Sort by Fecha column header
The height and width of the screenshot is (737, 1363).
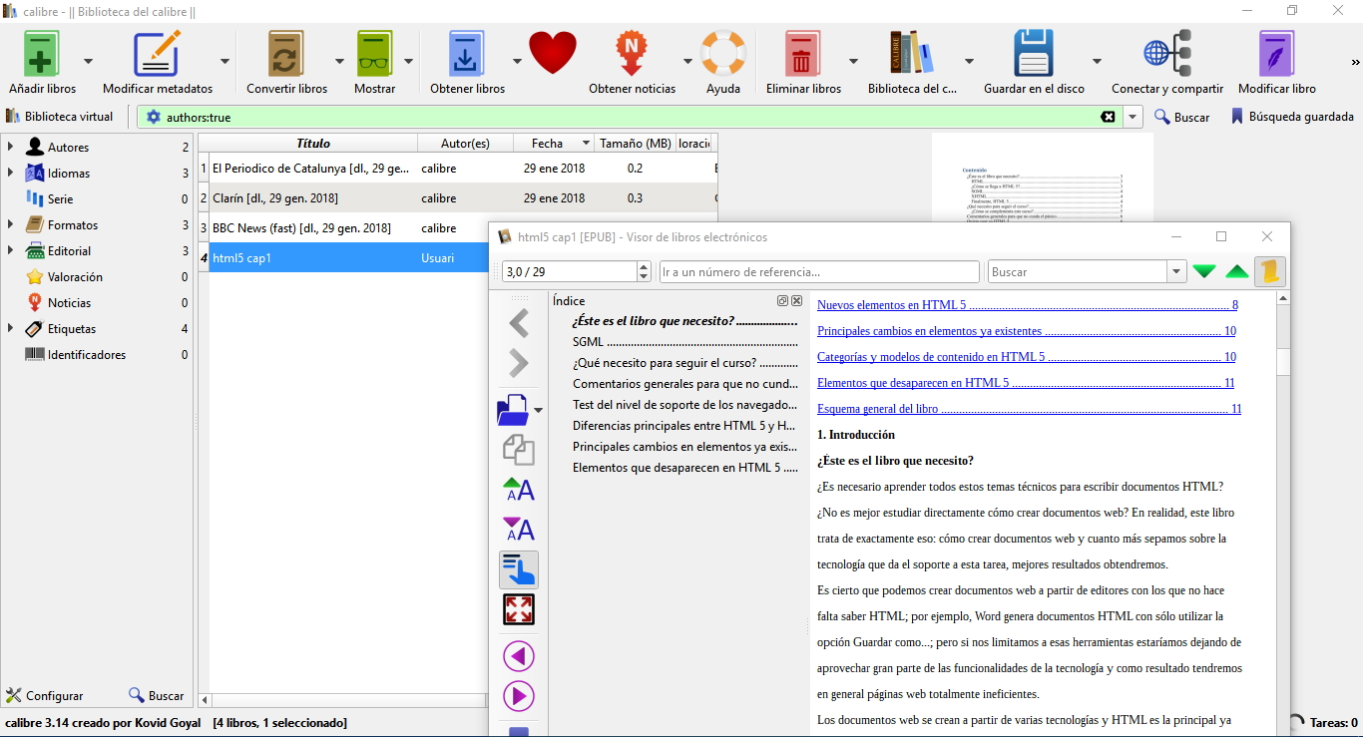point(554,143)
